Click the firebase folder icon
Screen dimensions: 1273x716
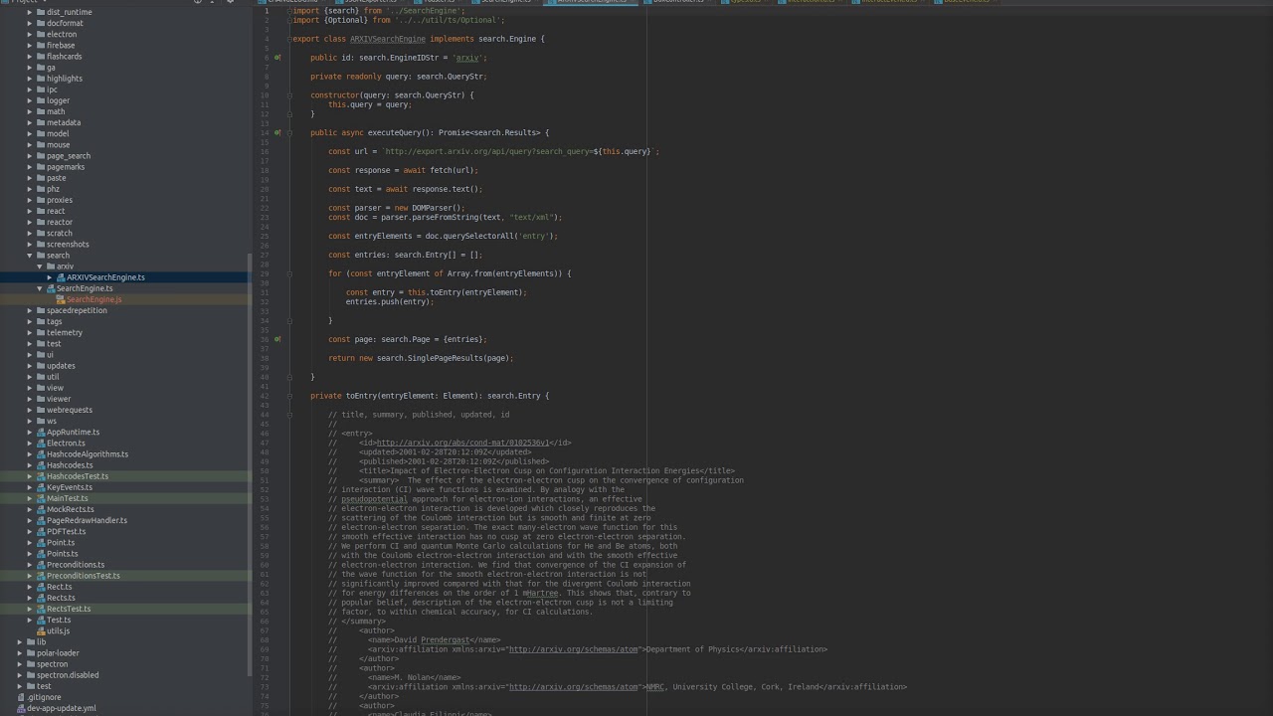(41, 46)
